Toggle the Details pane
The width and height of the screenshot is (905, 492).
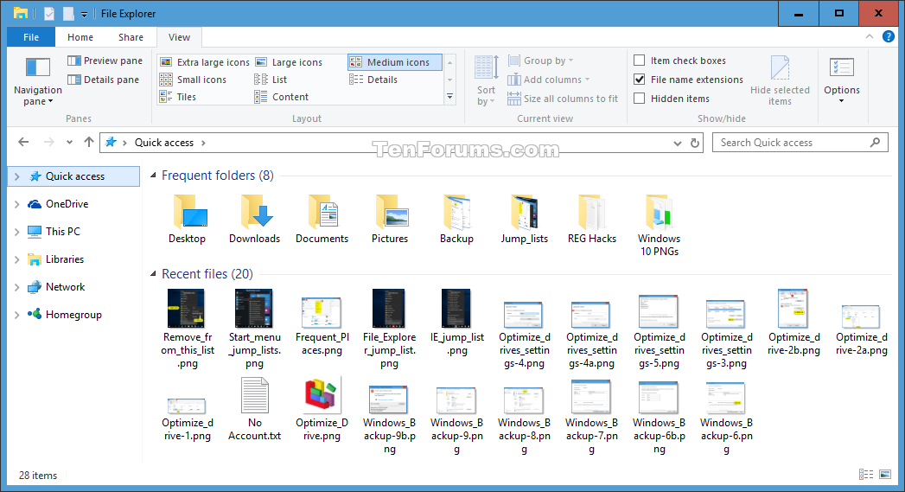[104, 80]
